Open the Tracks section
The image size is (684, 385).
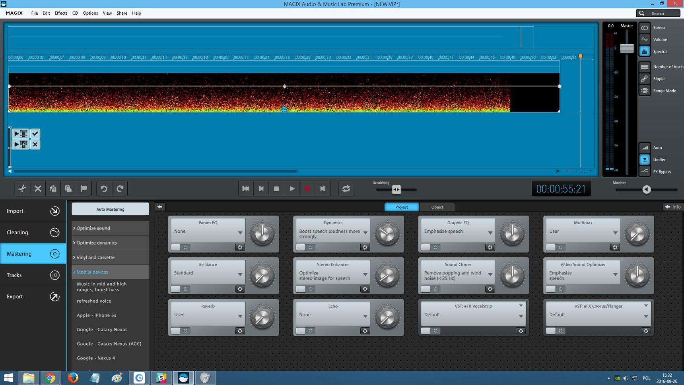(33, 275)
